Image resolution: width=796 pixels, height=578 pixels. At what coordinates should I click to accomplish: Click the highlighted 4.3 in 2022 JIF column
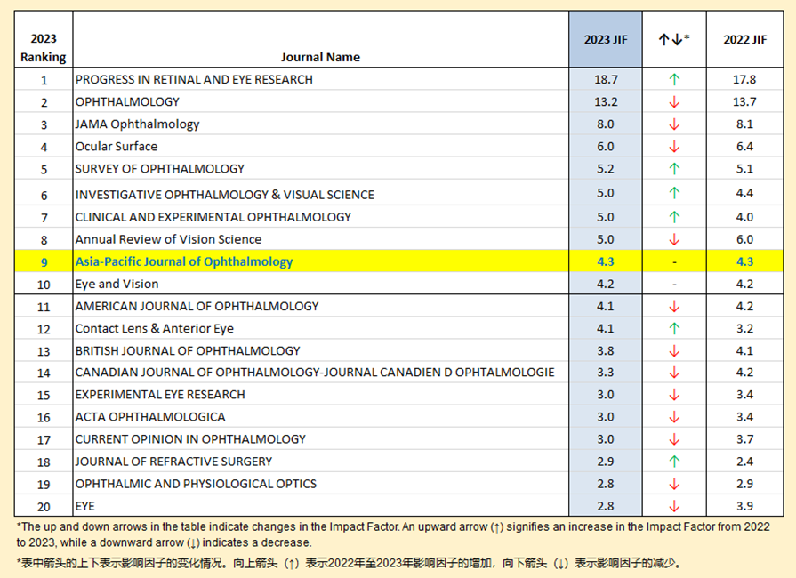pos(744,261)
